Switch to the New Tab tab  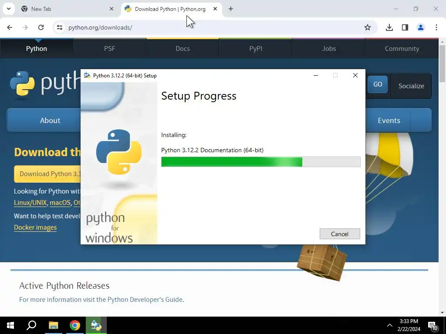click(67, 9)
